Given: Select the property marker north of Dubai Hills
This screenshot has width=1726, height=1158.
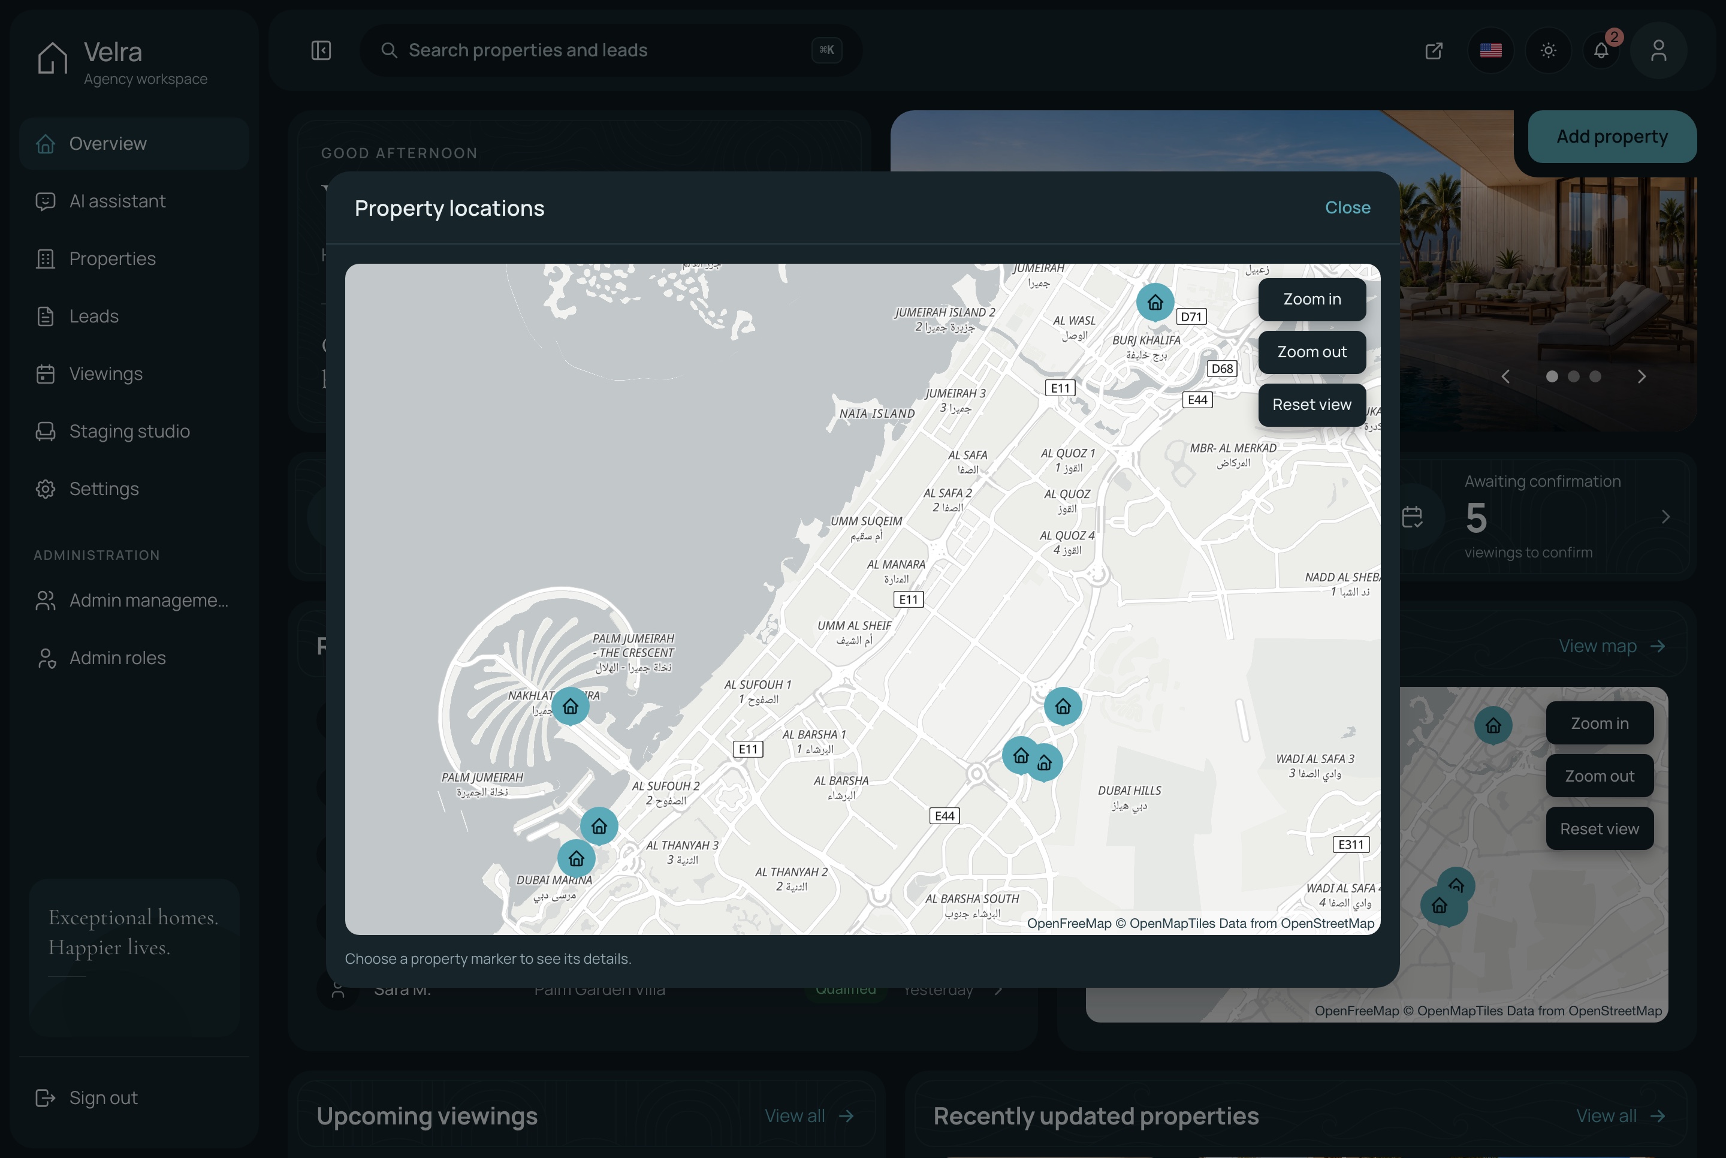Looking at the screenshot, I should (1063, 706).
